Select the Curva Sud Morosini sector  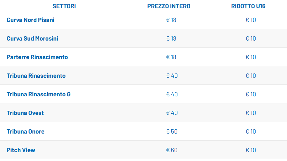[32, 39]
